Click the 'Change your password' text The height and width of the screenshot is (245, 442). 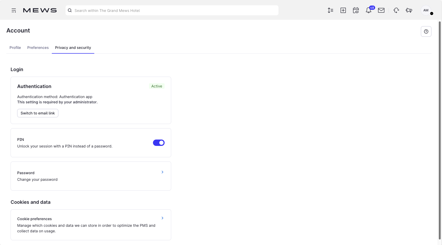click(x=37, y=179)
